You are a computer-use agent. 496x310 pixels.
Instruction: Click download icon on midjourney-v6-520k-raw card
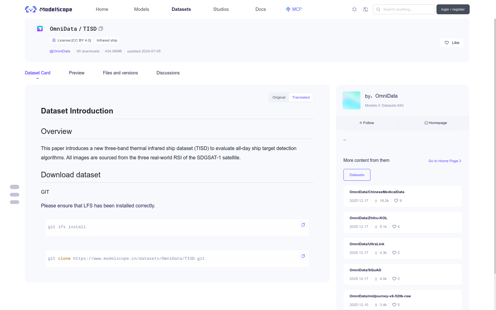pos(376,305)
